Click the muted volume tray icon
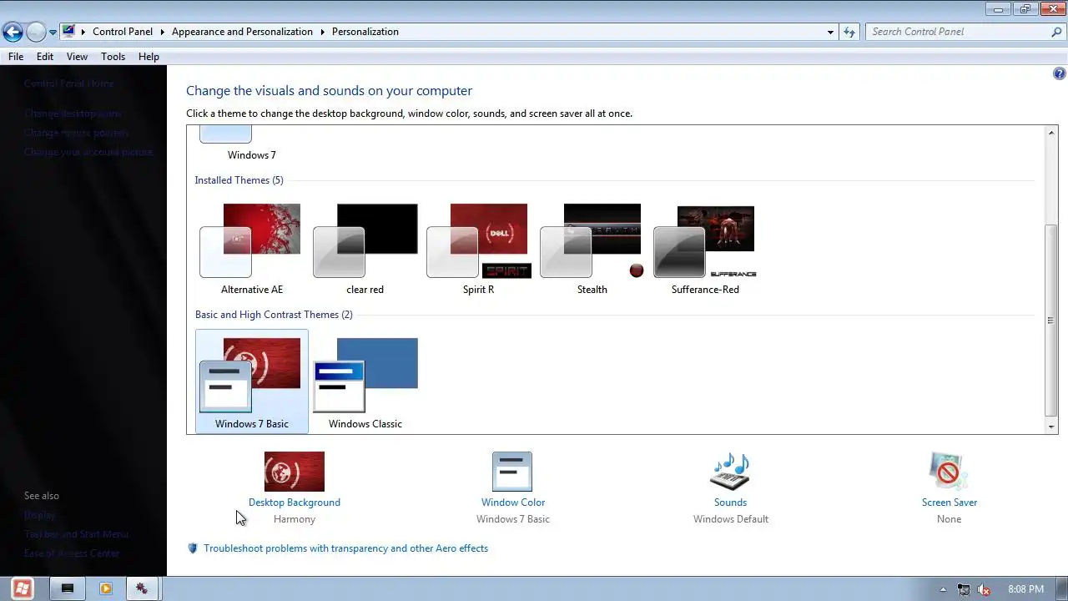 click(x=985, y=589)
